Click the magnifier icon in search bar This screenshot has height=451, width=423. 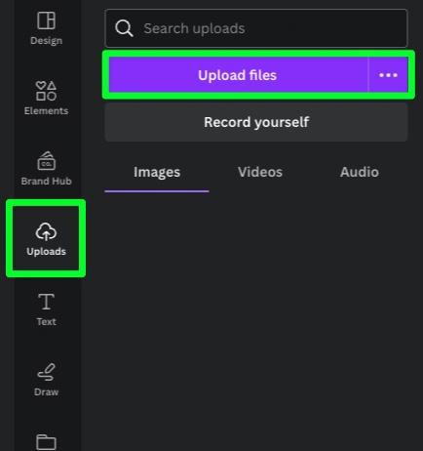pyautogui.click(x=124, y=28)
